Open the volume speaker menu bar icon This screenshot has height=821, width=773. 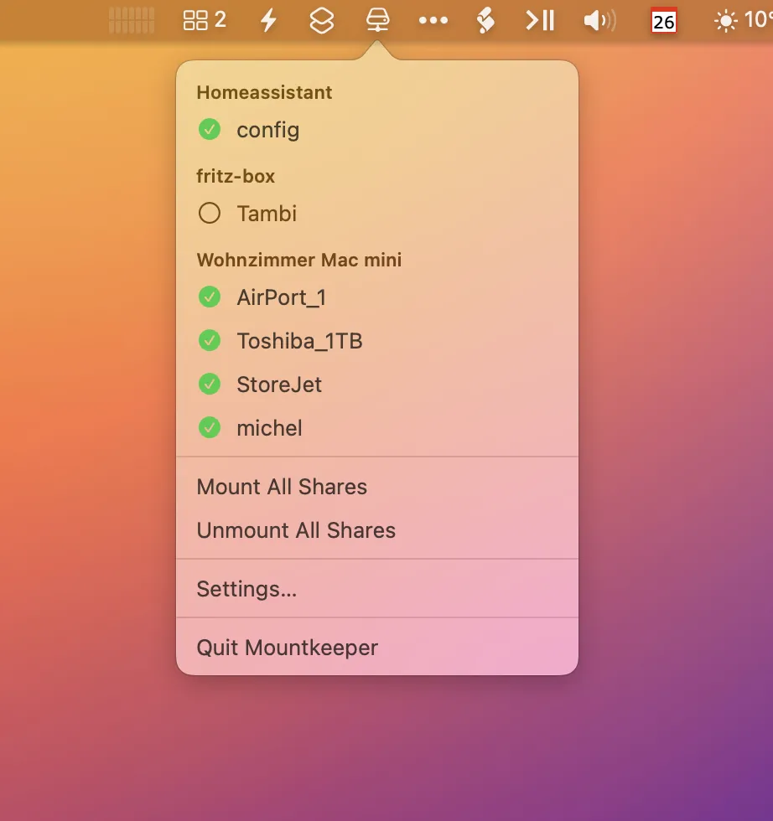click(599, 20)
